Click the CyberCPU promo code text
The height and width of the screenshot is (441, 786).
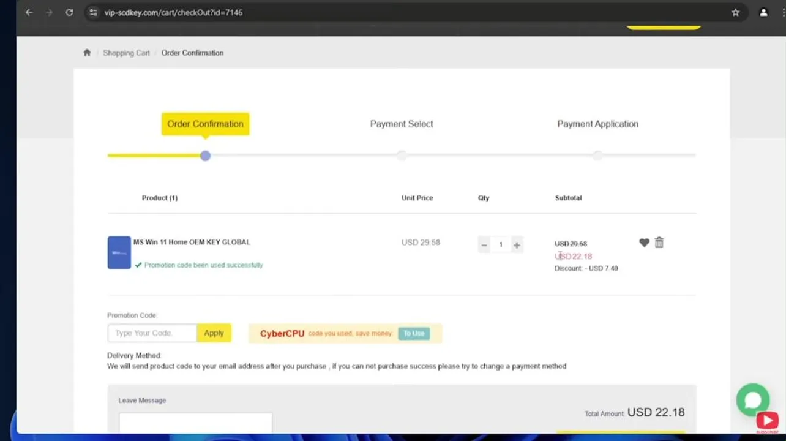(282, 333)
